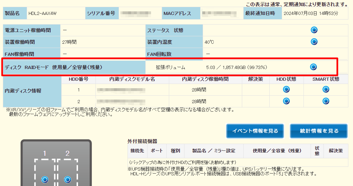Click slot 1 indicator in the device diagram
Image resolution: width=353 pixels, height=186 pixels.
point(45,179)
